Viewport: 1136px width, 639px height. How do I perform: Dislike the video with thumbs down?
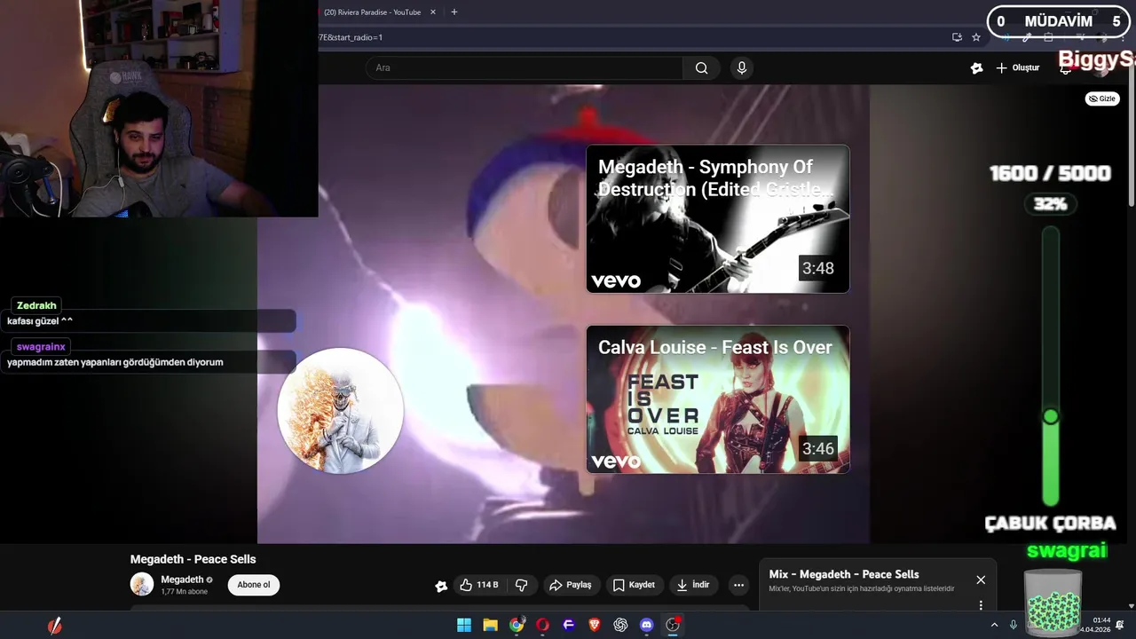[x=522, y=585]
